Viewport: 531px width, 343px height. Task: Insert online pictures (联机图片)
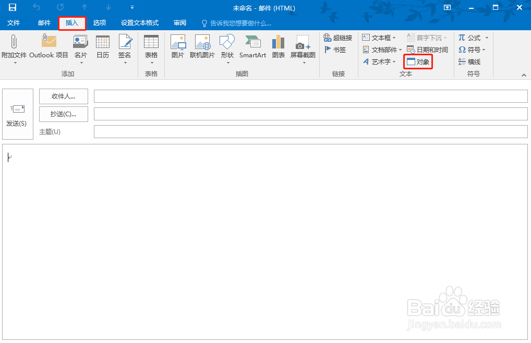[x=202, y=48]
